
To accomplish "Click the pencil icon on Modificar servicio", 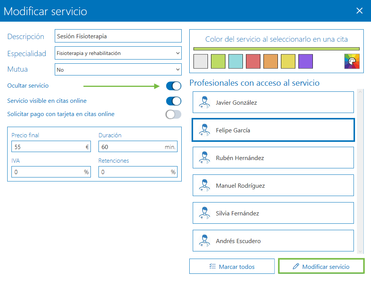I will pyautogui.click(x=296, y=267).
